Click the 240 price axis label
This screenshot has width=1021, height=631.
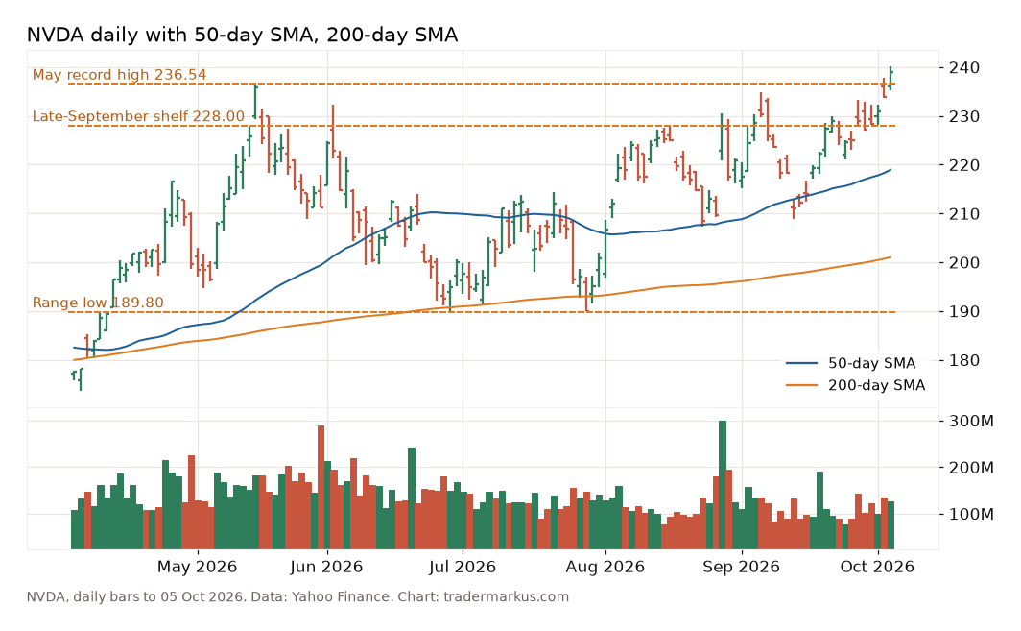tap(962, 68)
